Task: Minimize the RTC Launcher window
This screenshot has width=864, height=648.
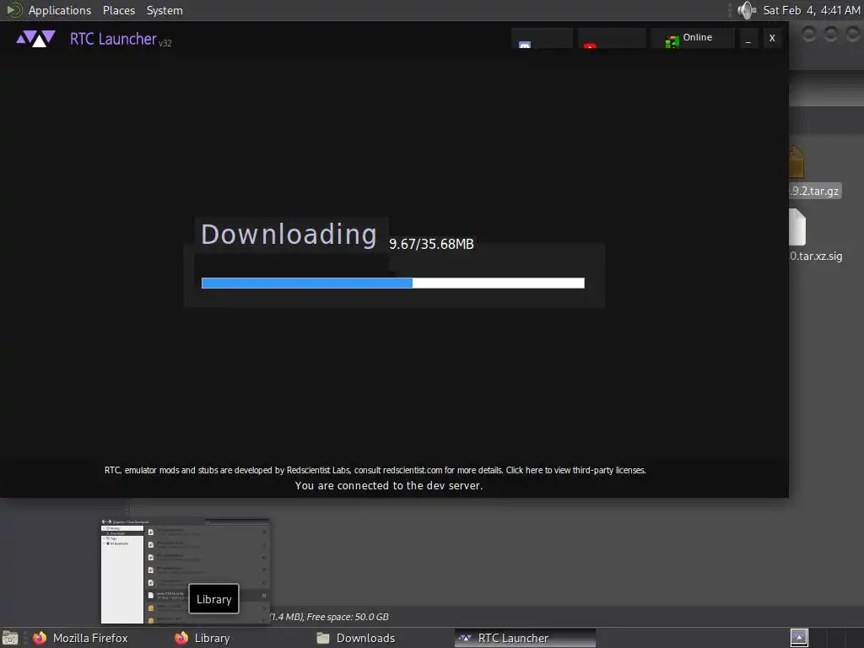Action: pyautogui.click(x=748, y=39)
